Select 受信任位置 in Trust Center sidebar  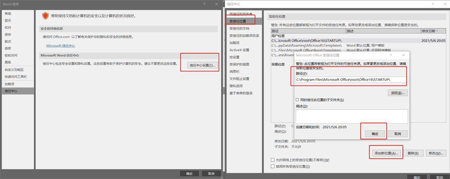[244, 21]
